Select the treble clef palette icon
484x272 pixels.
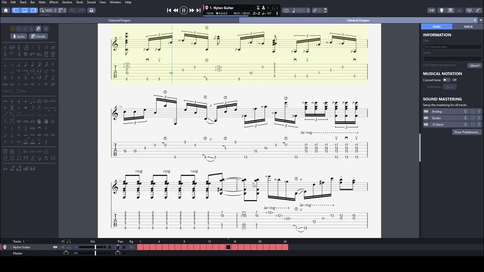click(x=6, y=47)
